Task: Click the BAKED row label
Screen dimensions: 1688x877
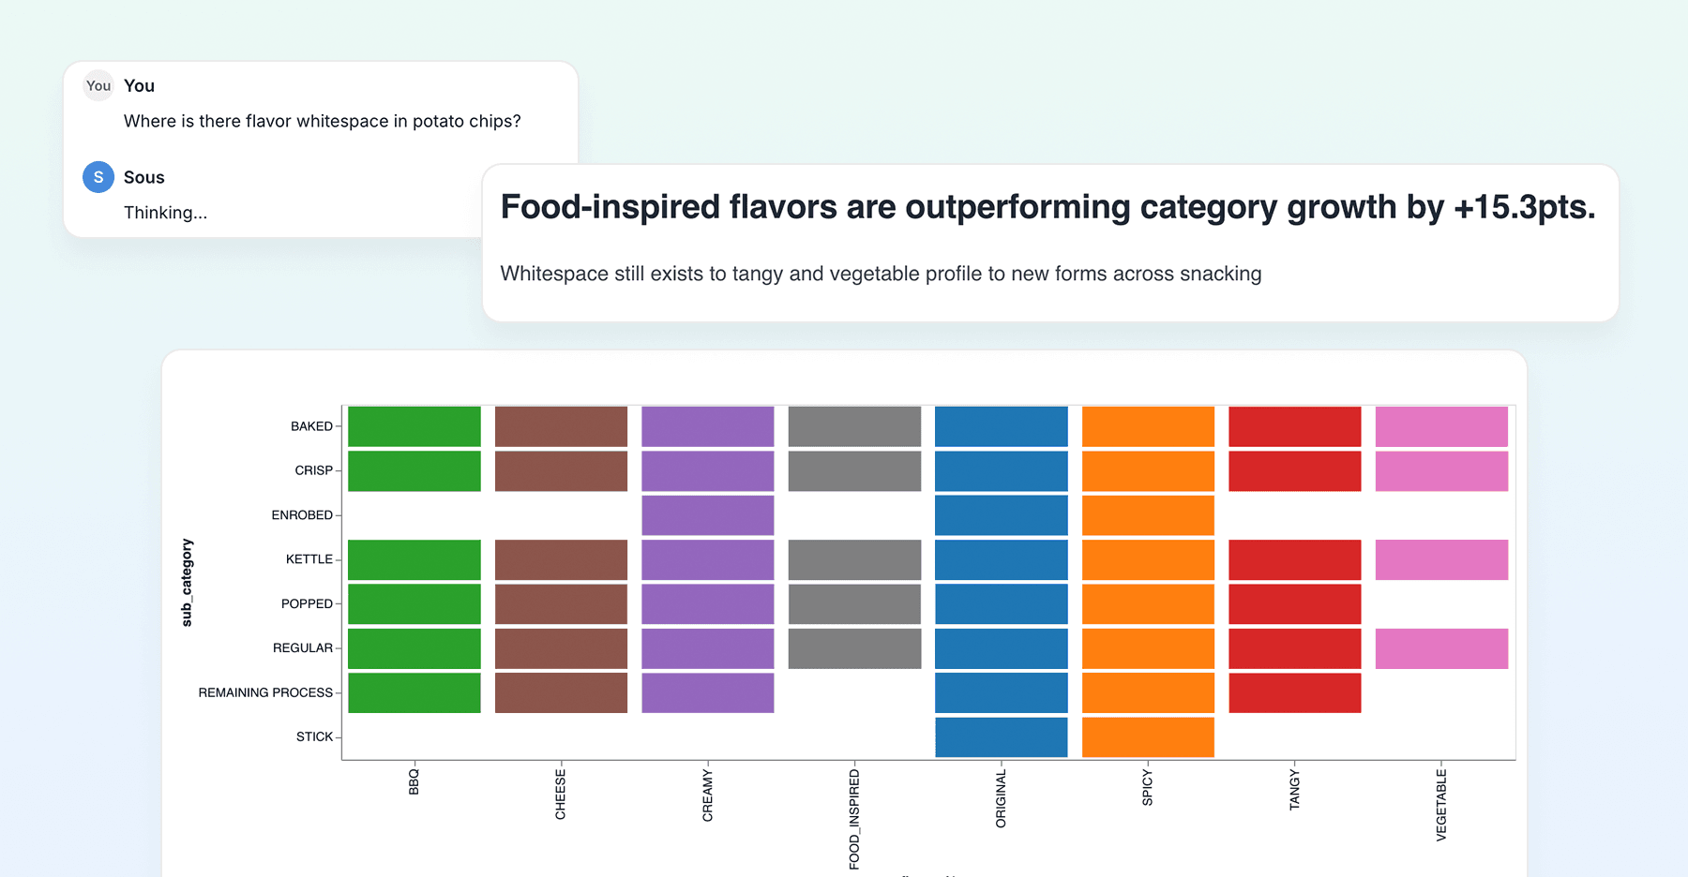Action: point(310,426)
